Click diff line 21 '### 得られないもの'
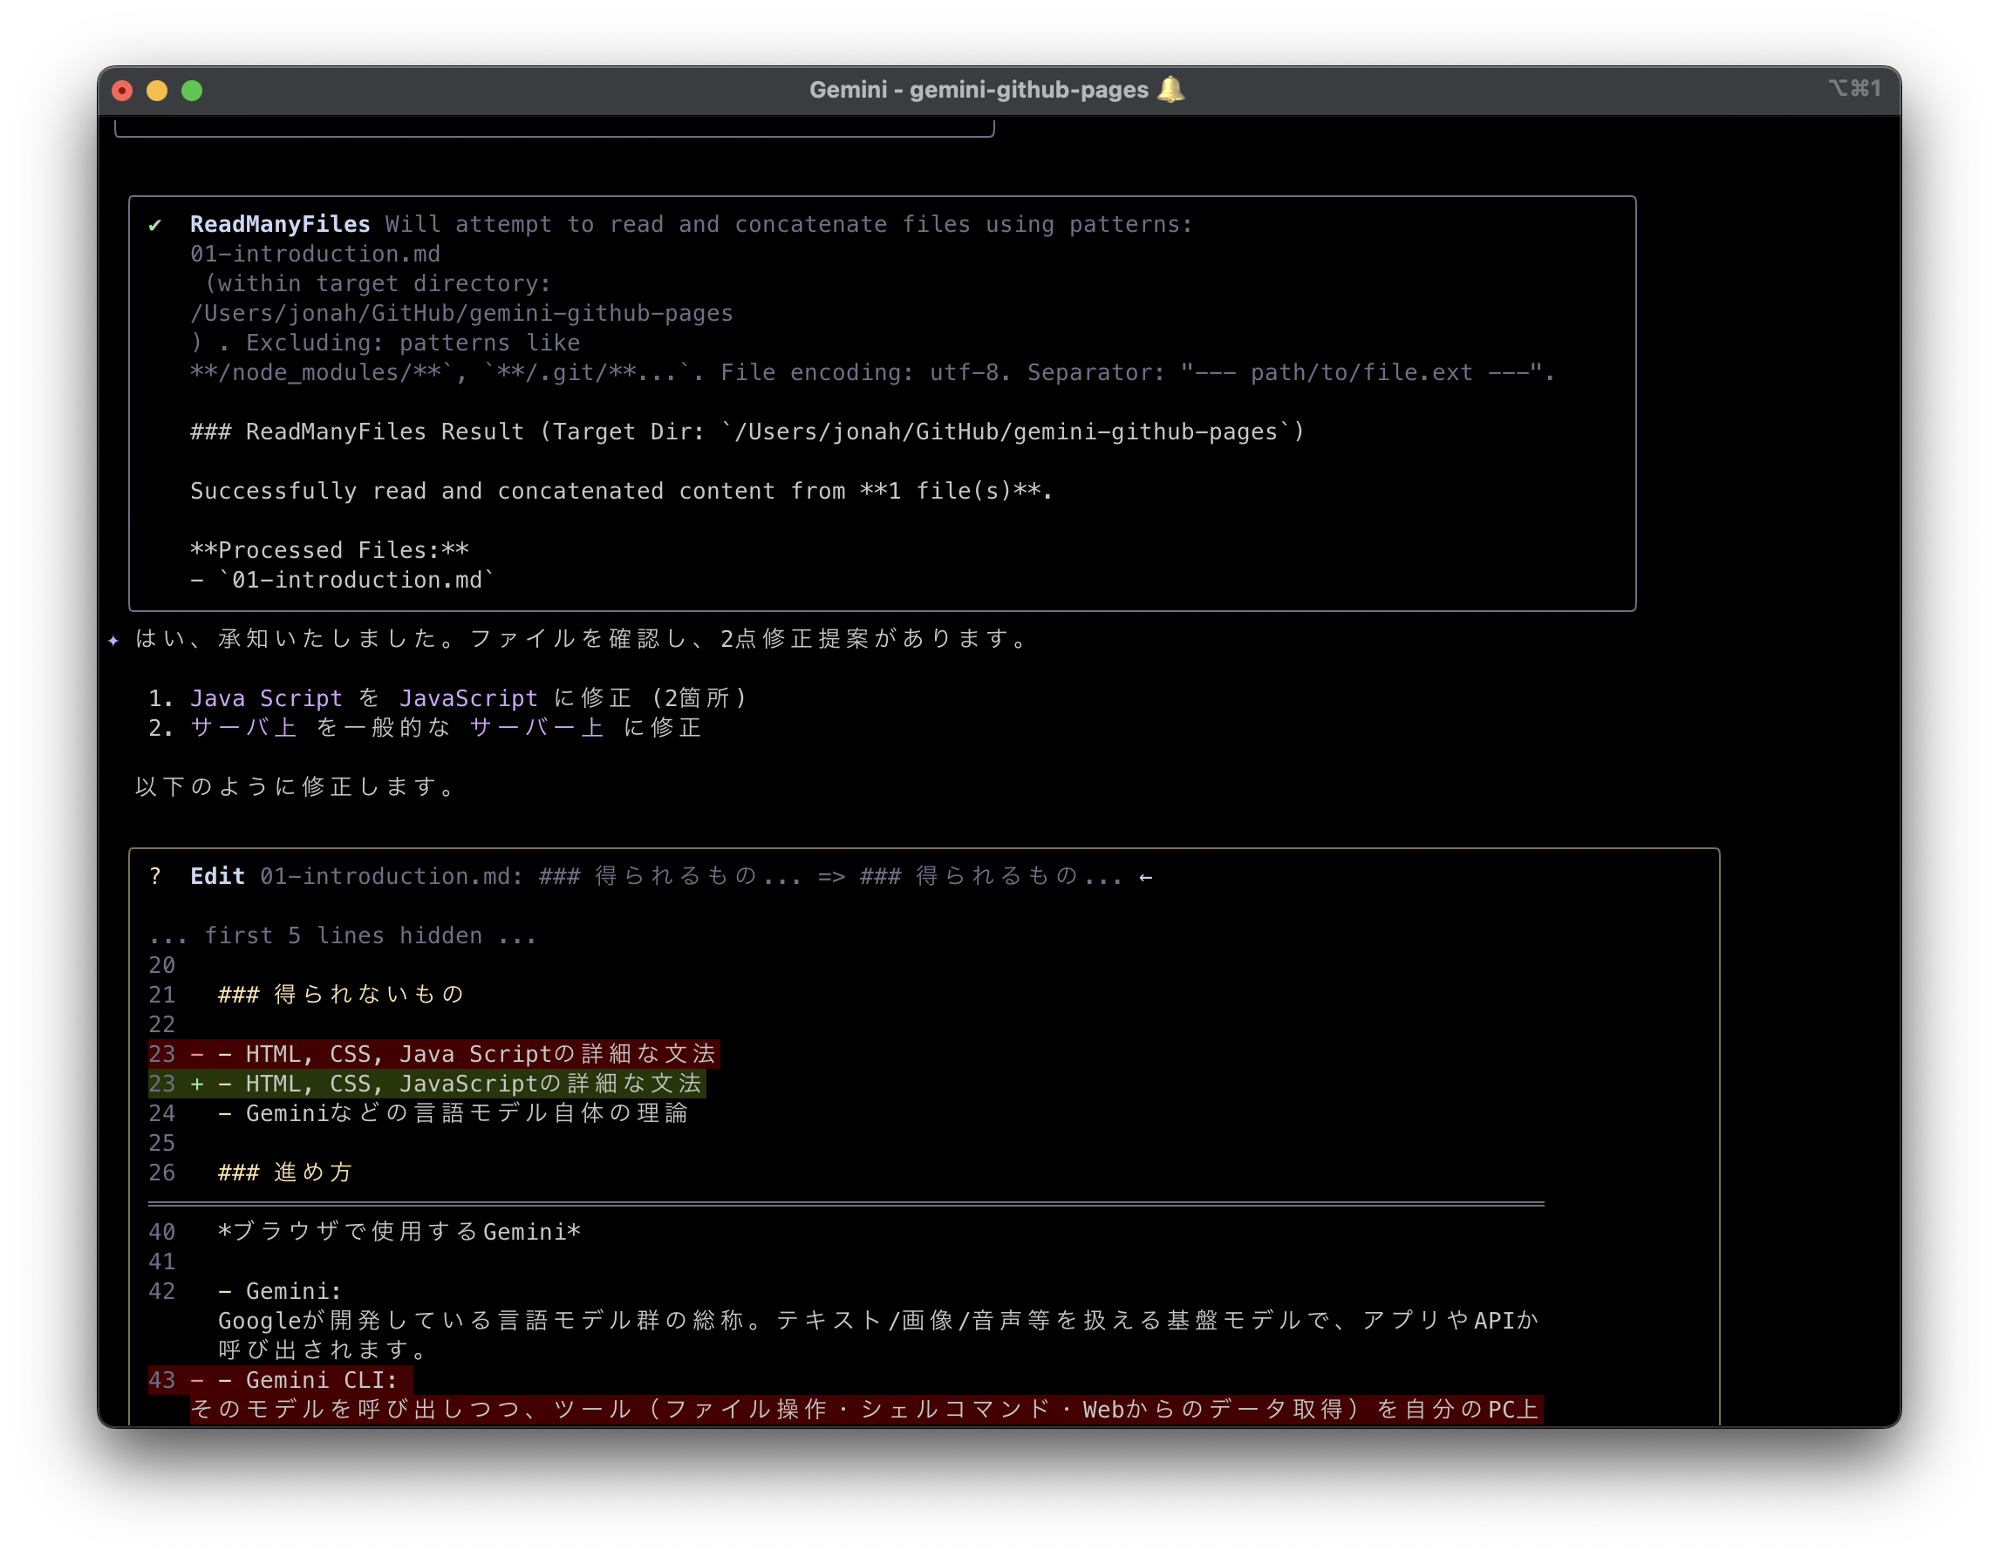1999x1557 pixels. point(340,995)
